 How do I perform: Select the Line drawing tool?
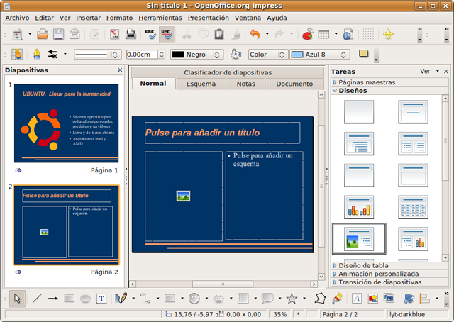pos(37,299)
